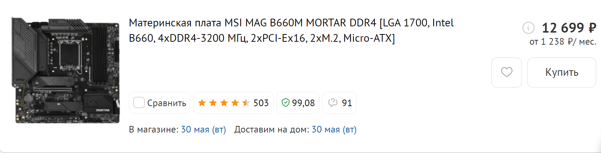
Task: Open the 1 238 ₽/мес. installment offer
Action: (563, 42)
